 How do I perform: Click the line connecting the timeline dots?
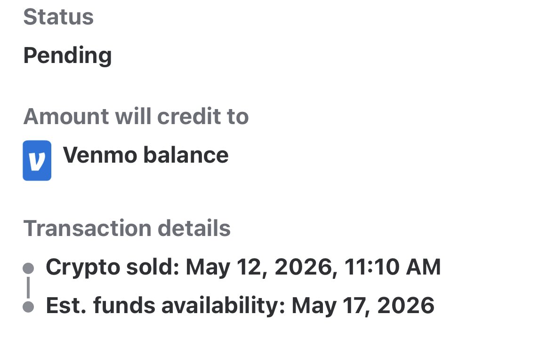point(28,288)
